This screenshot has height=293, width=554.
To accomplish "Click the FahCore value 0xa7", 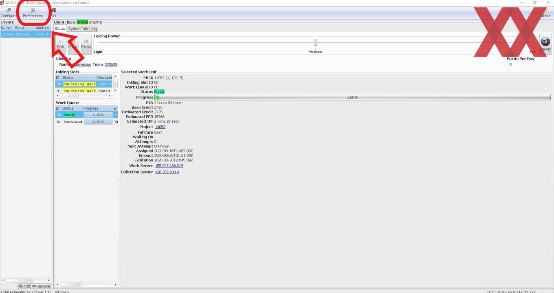I will [158, 132].
